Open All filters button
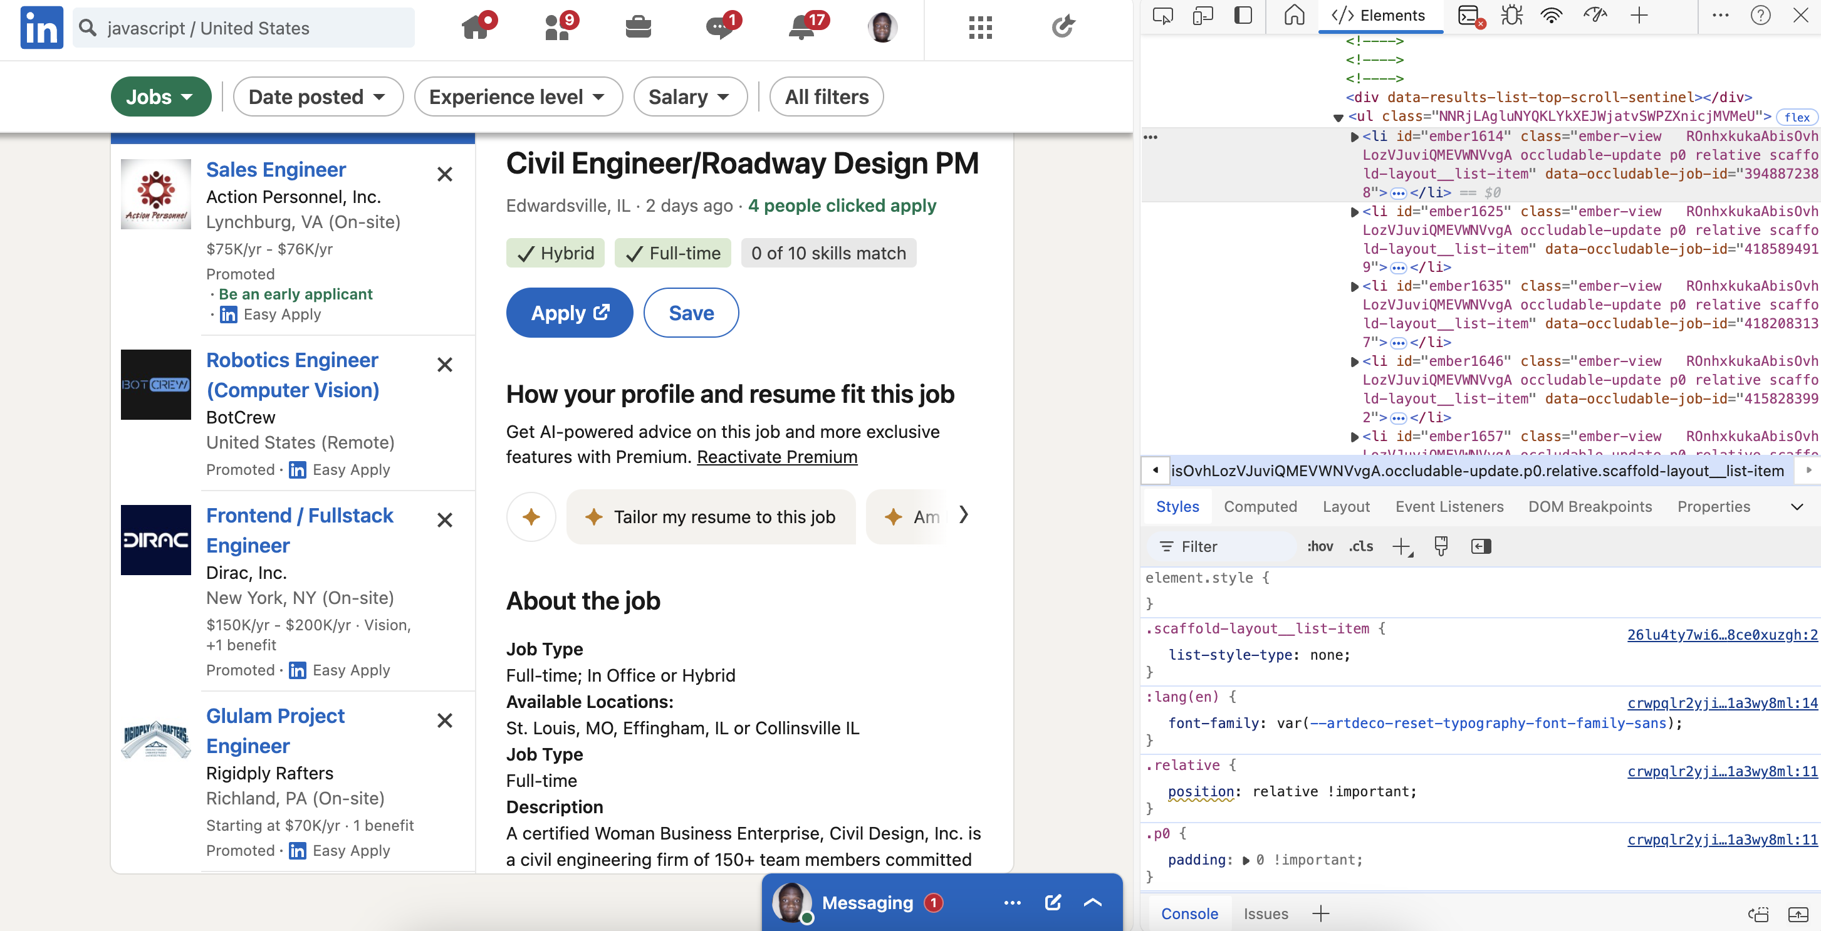1821x931 pixels. (827, 97)
